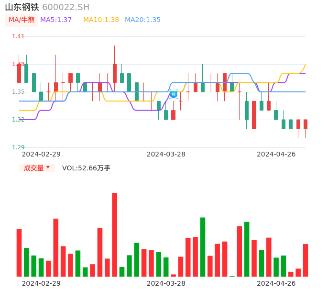Toggle the MA10:1.38 legend line
This screenshot has width=328, height=290.
pos(101,20)
